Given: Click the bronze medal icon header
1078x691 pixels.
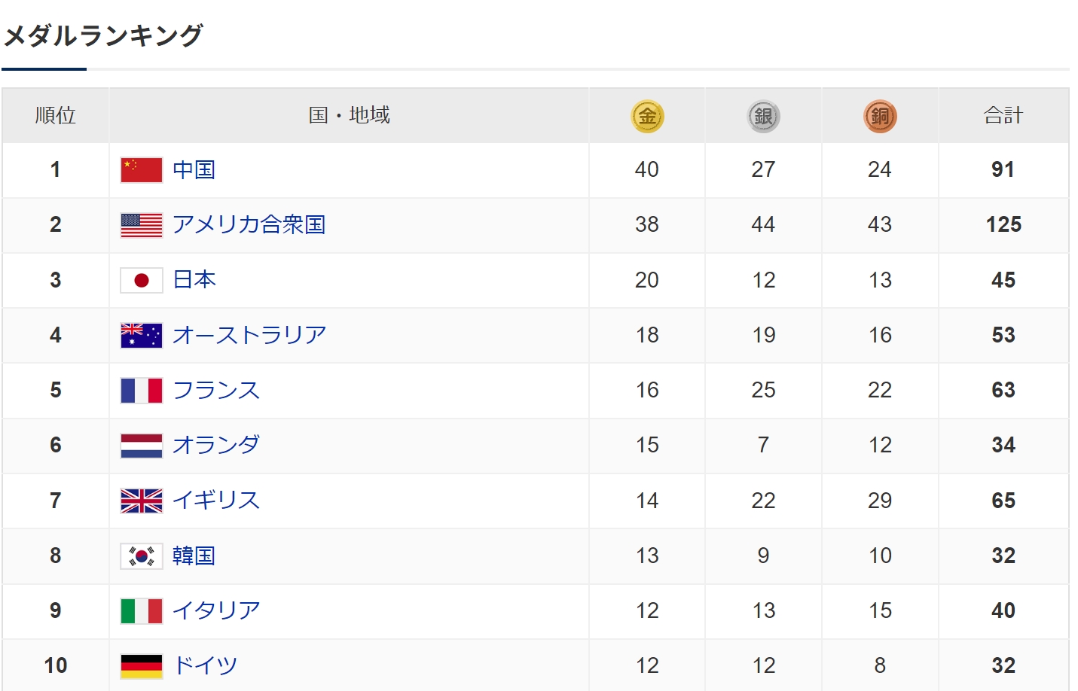Looking at the screenshot, I should pos(880,116).
